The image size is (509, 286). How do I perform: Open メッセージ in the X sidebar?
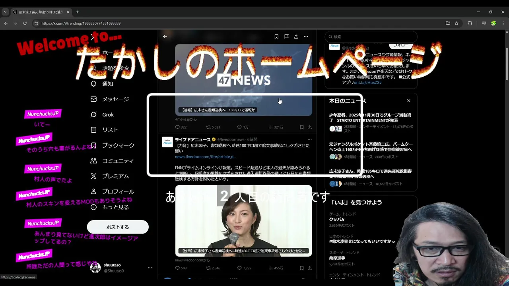110,99
